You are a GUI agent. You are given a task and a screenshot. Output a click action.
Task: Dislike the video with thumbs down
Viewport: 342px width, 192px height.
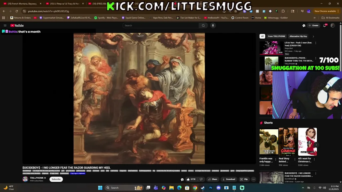tap(201, 179)
